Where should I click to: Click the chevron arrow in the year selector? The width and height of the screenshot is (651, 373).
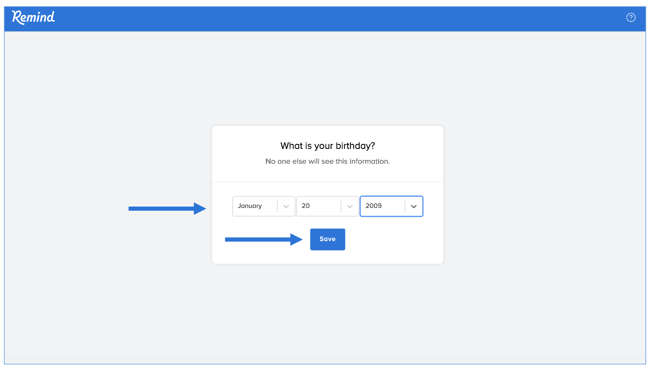click(414, 207)
